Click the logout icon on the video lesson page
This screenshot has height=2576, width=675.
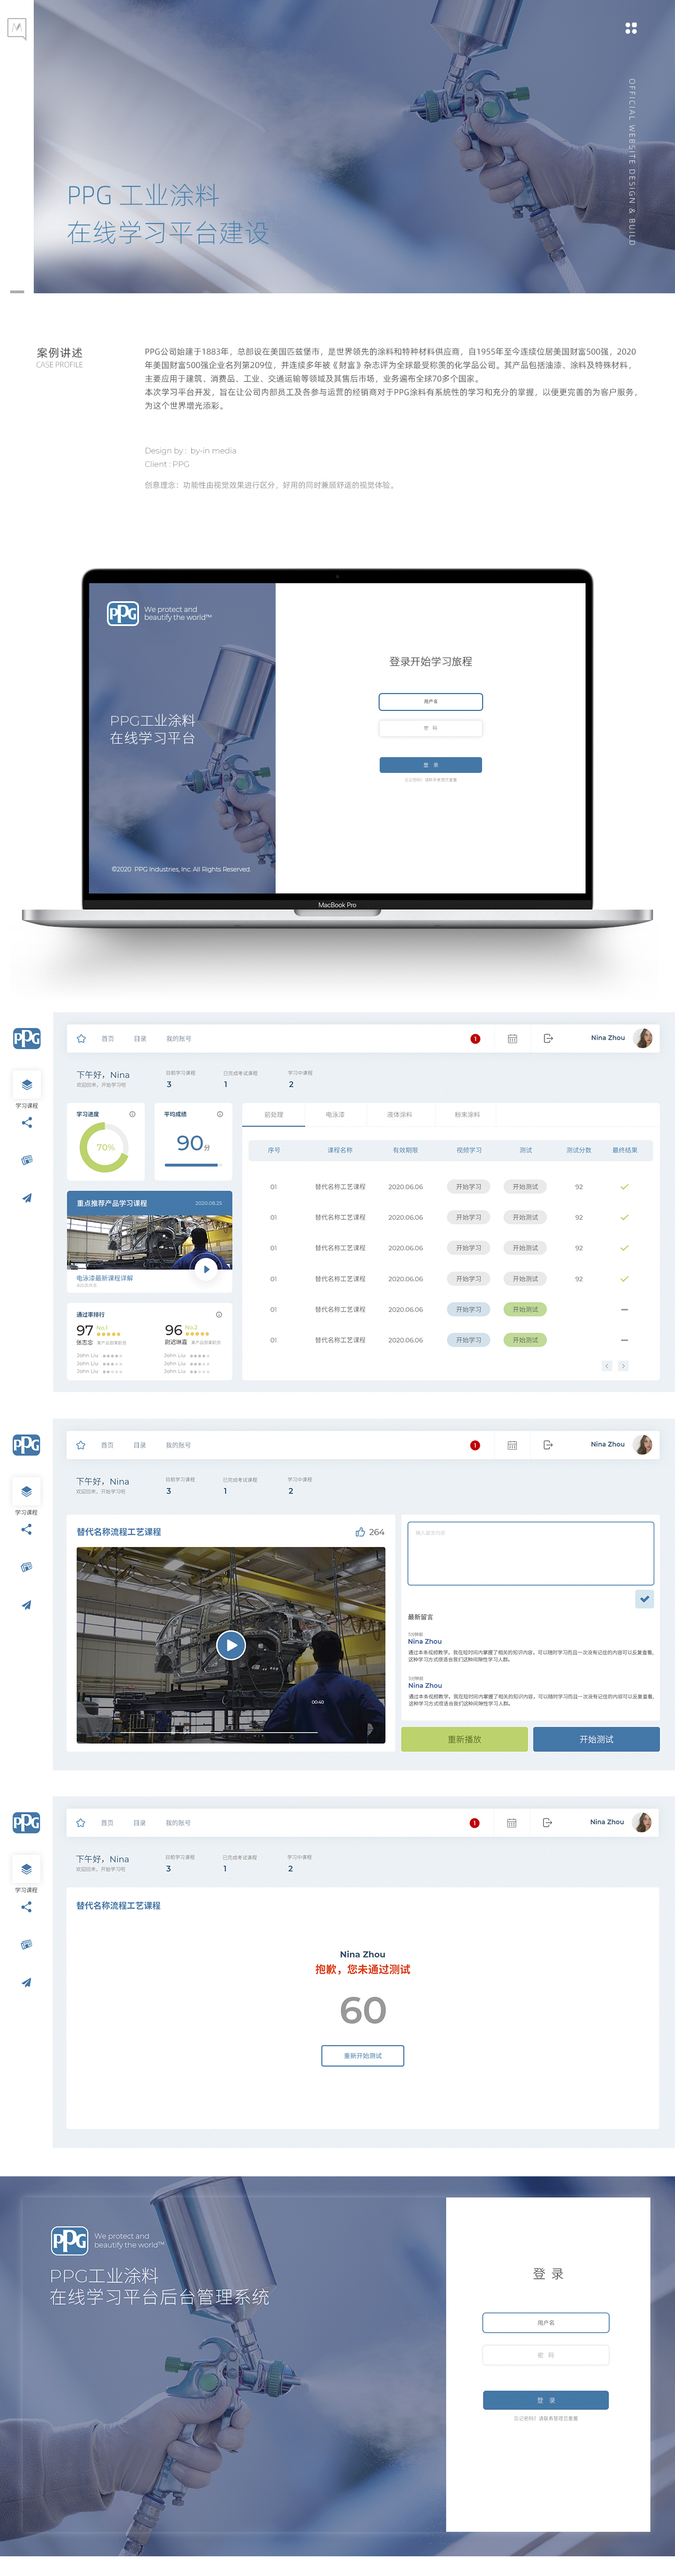(548, 1444)
